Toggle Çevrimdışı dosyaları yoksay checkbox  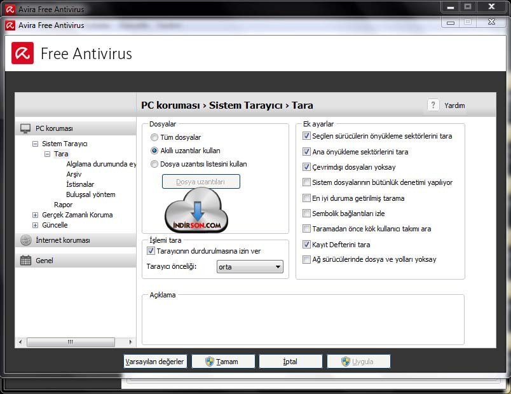(306, 167)
